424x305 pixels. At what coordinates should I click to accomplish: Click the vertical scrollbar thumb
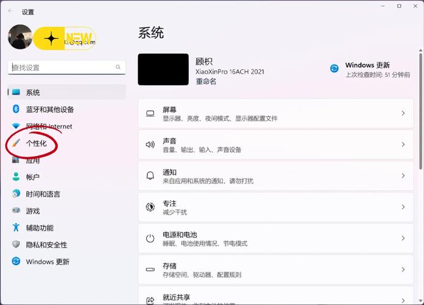pos(420,111)
